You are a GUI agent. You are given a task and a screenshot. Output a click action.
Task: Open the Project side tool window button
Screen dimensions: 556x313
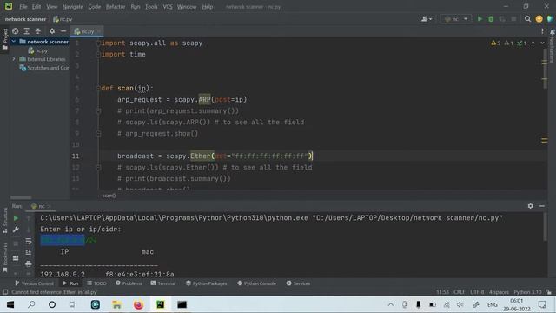[5, 39]
